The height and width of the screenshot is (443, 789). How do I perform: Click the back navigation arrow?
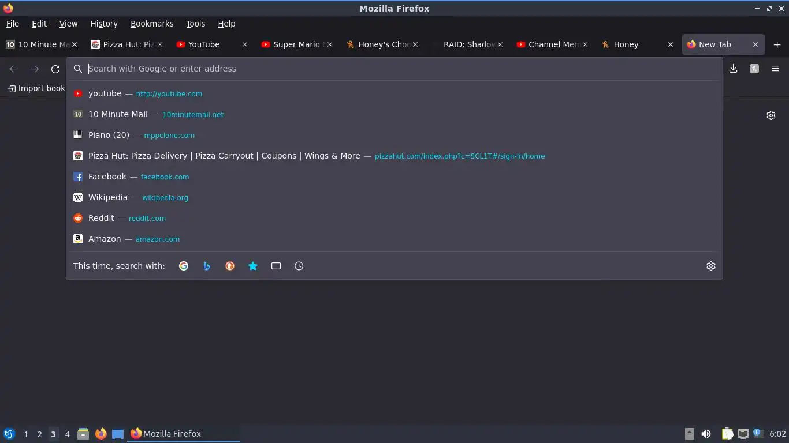[14, 69]
